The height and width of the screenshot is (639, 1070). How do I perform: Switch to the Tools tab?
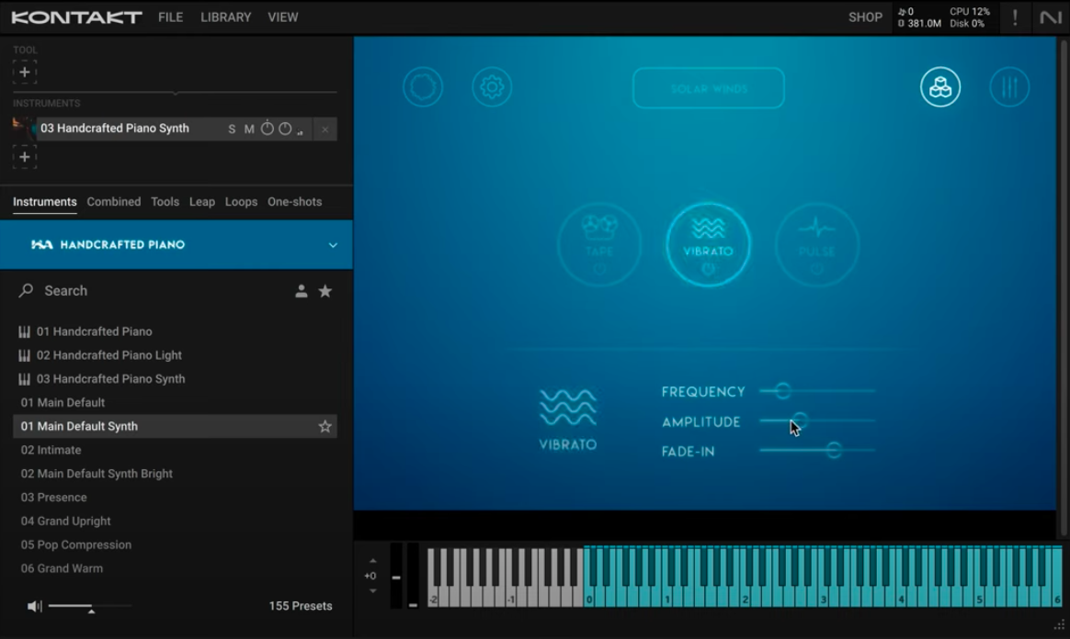coord(165,202)
